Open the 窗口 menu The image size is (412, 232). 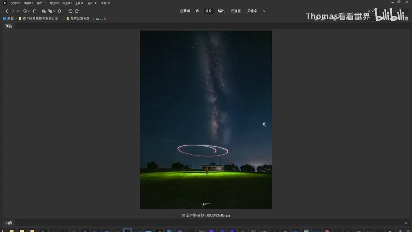pos(92,3)
